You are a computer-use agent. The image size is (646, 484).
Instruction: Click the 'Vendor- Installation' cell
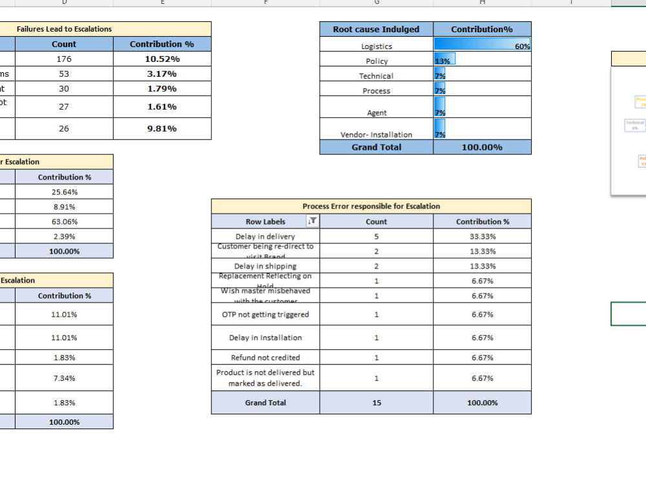point(376,129)
